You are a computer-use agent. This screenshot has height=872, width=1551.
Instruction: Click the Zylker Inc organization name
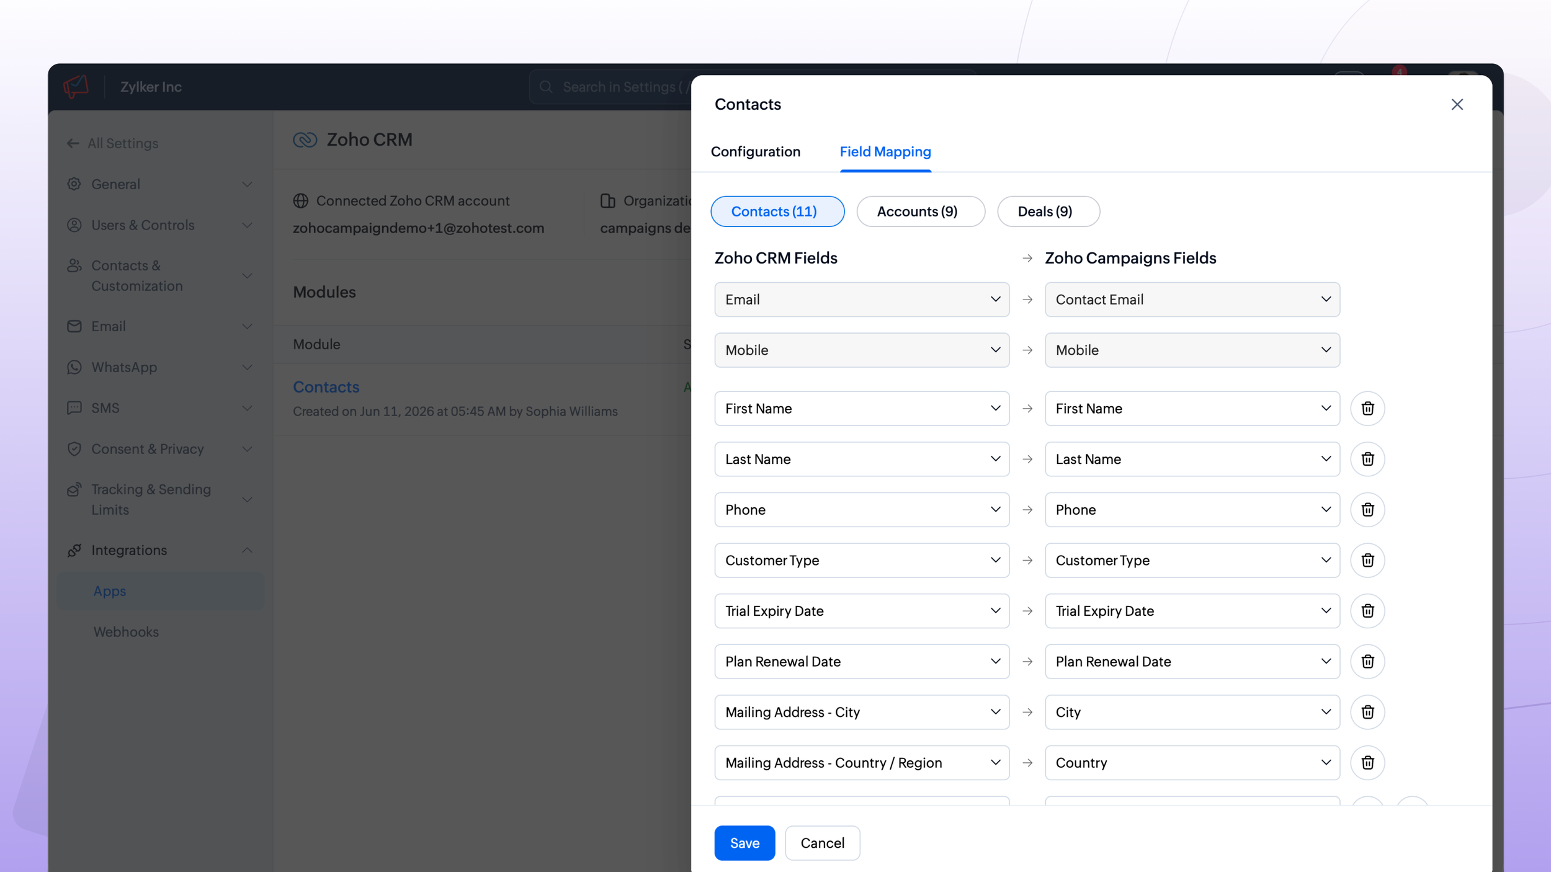tap(151, 87)
